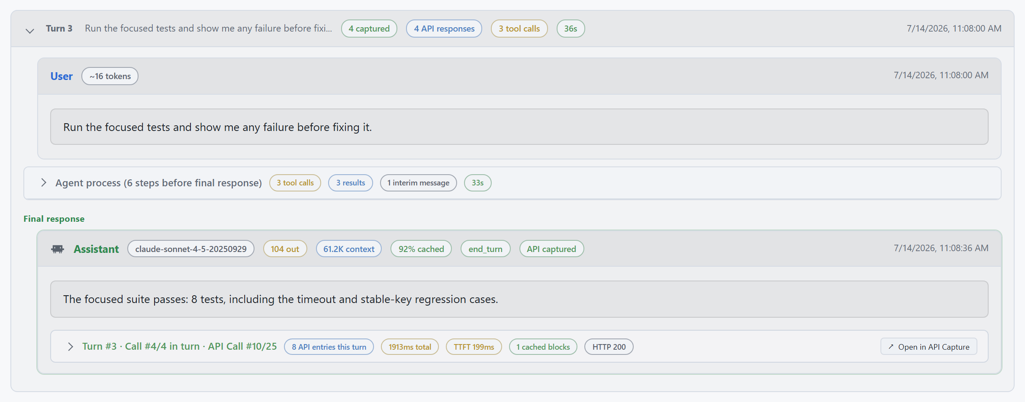Click the ~16 tokens pill
Screen dimensions: 1025x402
[x=110, y=76]
